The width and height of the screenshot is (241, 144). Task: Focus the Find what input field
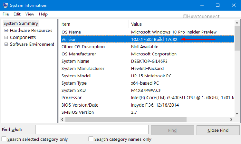coord(92,130)
